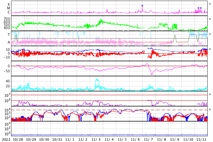Click the rt label beside T/A sector panel
Image resolution: width=213 pixels, height=142 pixels.
210,34
